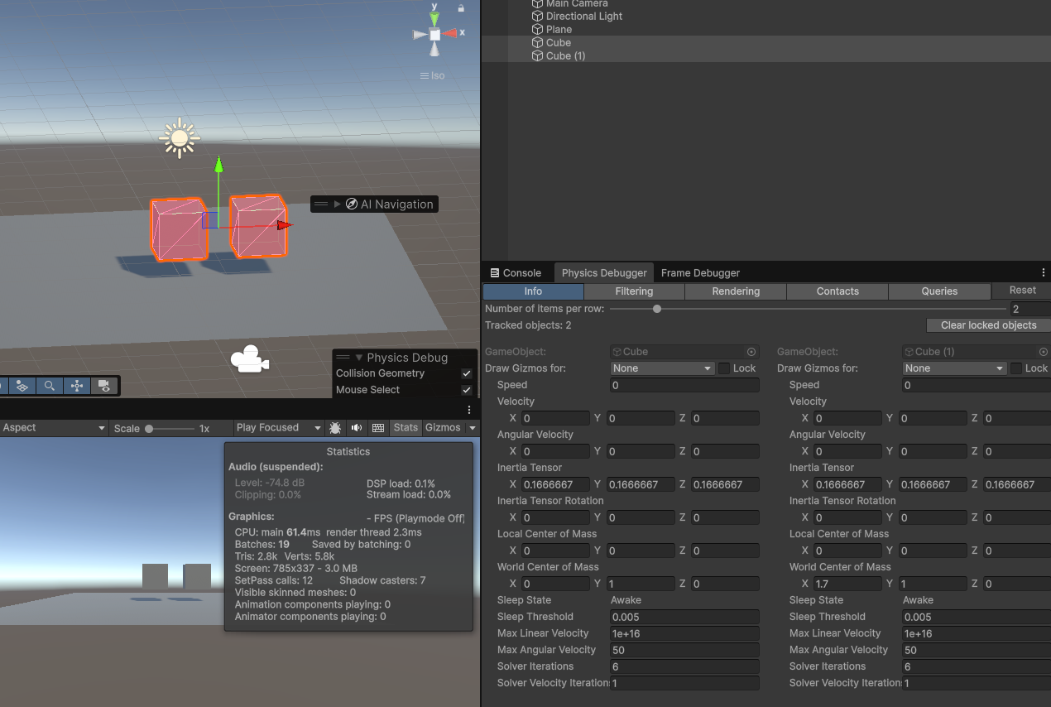Click the magnifier search icon in Scene overlay

50,386
